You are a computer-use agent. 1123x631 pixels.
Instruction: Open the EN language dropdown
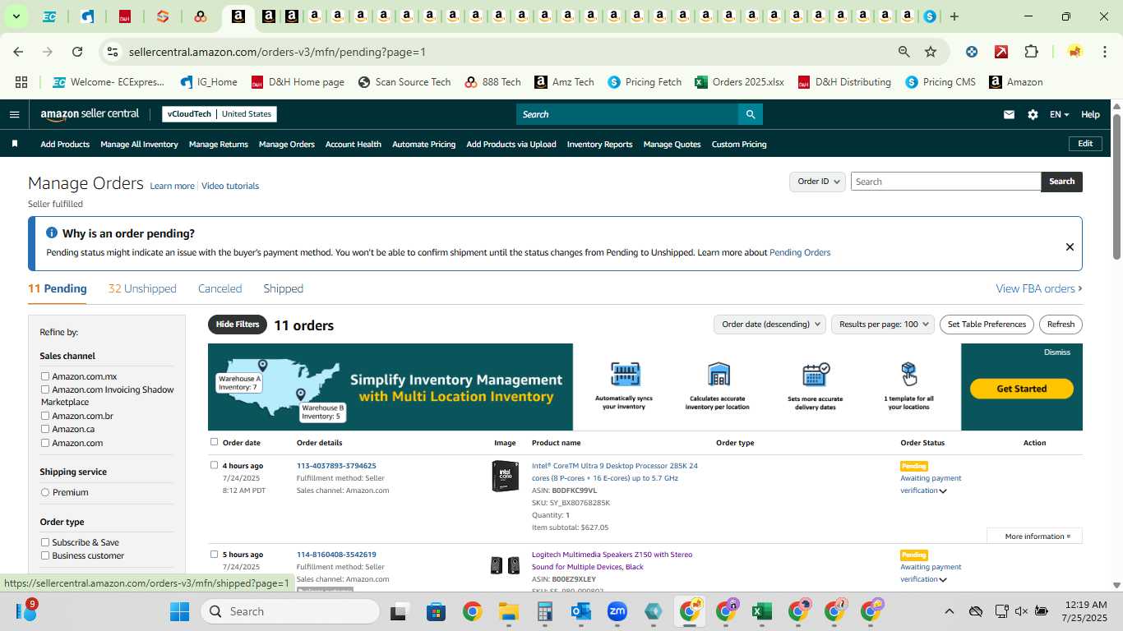1059,115
